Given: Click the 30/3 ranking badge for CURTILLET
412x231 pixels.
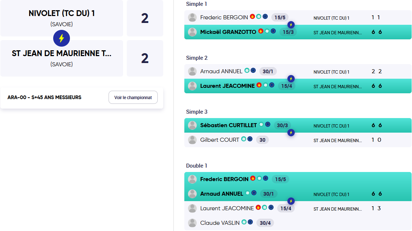Looking at the screenshot, I should (282, 125).
